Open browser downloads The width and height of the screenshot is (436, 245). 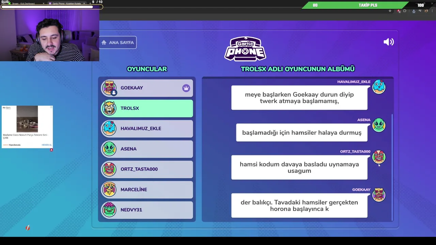(414, 11)
